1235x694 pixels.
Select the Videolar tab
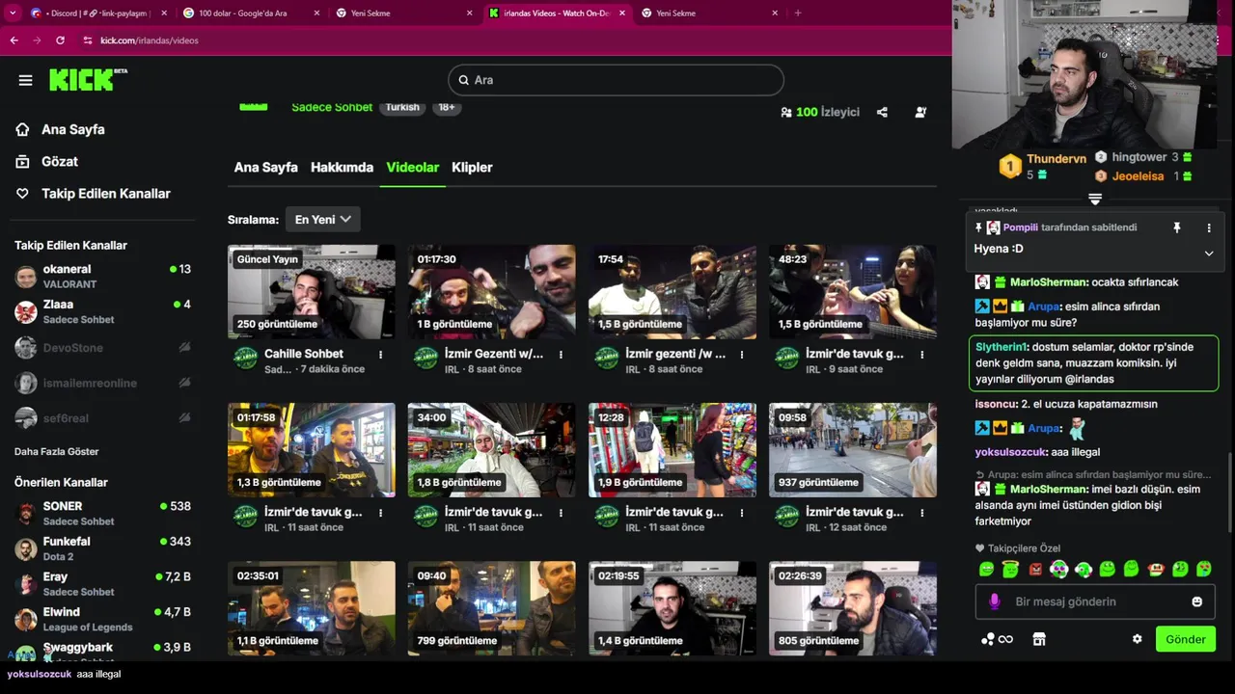coord(413,168)
